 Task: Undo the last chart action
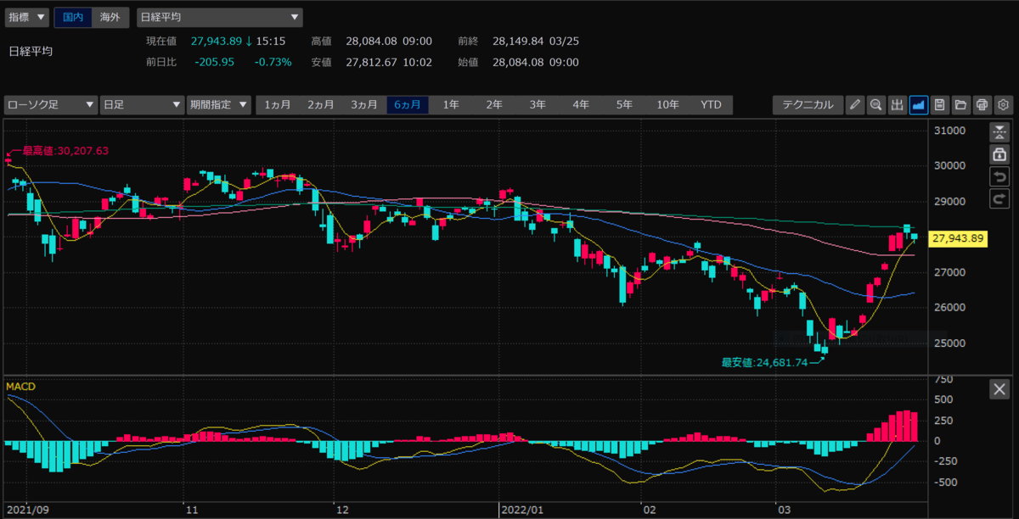click(x=999, y=176)
